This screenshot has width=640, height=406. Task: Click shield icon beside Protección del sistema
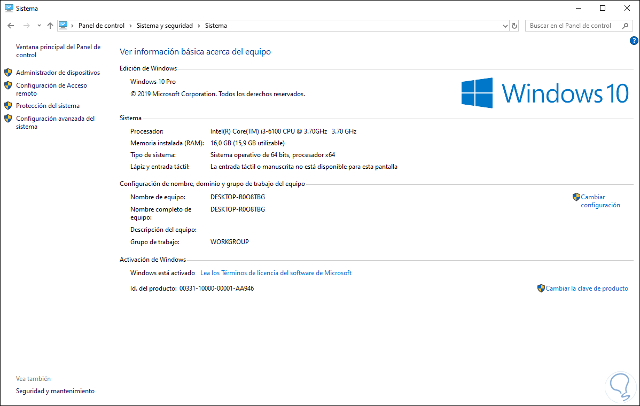tap(8, 106)
